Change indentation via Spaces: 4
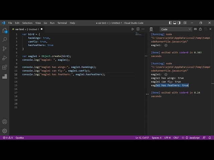Screen dimensions: 214x160 point(156,138)
